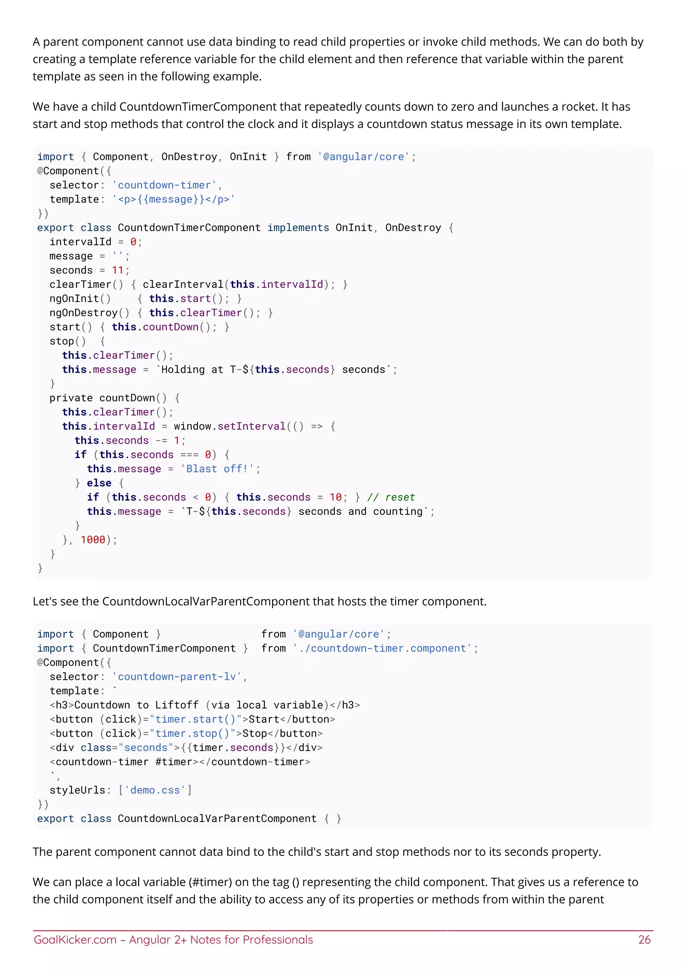The height and width of the screenshot is (970, 686).
Task: Click the #timer template reference variable
Action: [174, 762]
